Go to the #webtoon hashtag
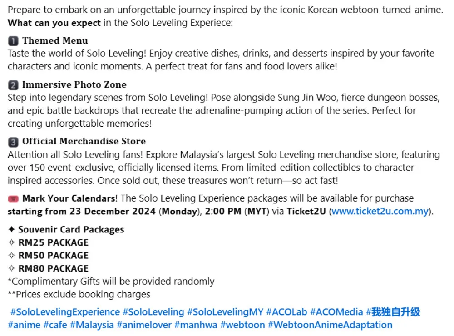454x336 pixels. [242, 325]
